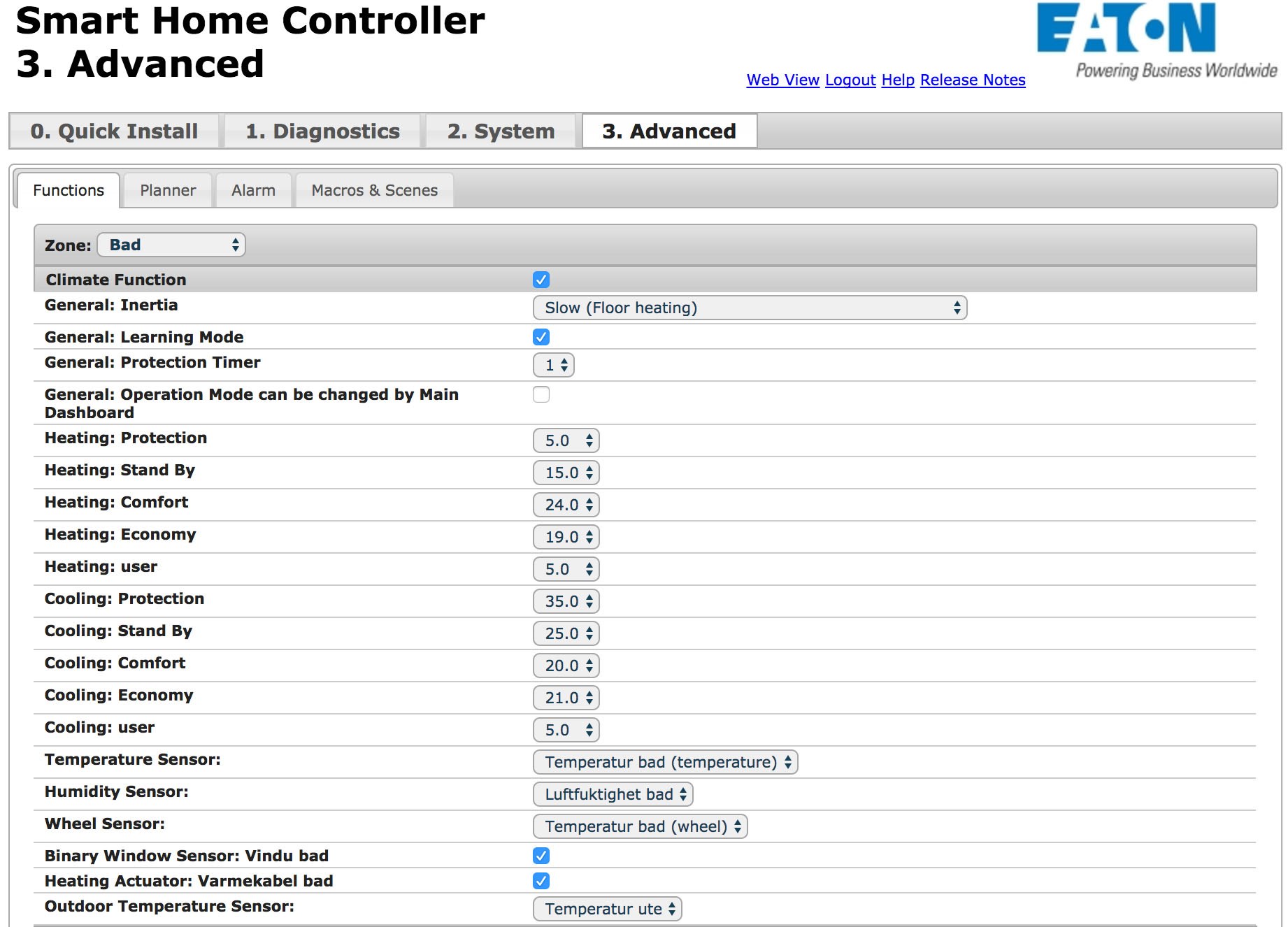1288x927 pixels.
Task: Click the Temperature Sensor label
Action: click(133, 759)
